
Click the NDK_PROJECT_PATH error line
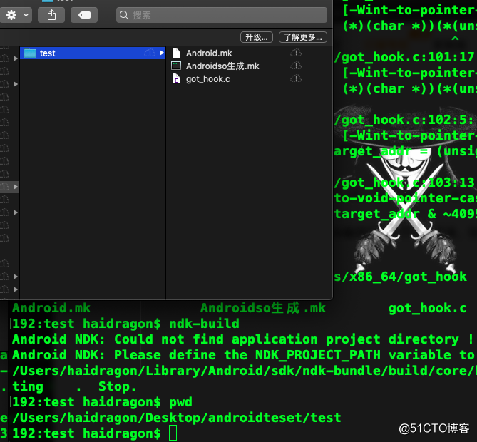[x=243, y=355]
